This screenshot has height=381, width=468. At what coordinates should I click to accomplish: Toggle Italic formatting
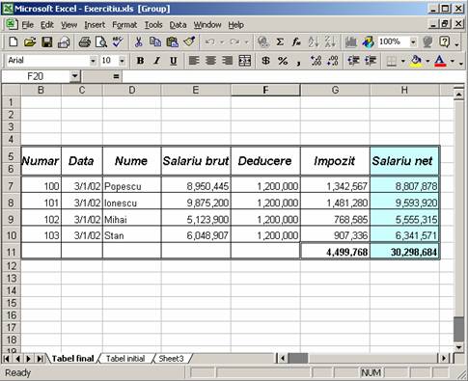tap(156, 61)
